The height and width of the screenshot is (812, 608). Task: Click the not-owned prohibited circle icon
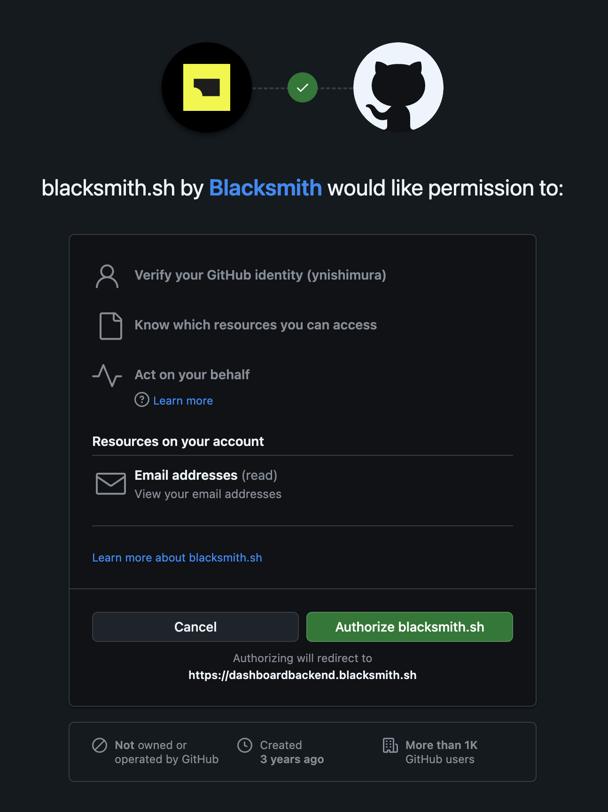pos(100,745)
